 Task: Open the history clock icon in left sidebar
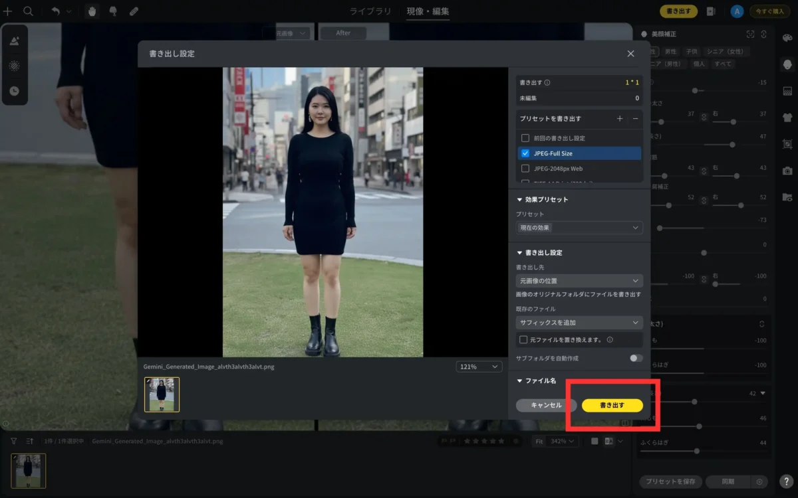15,91
